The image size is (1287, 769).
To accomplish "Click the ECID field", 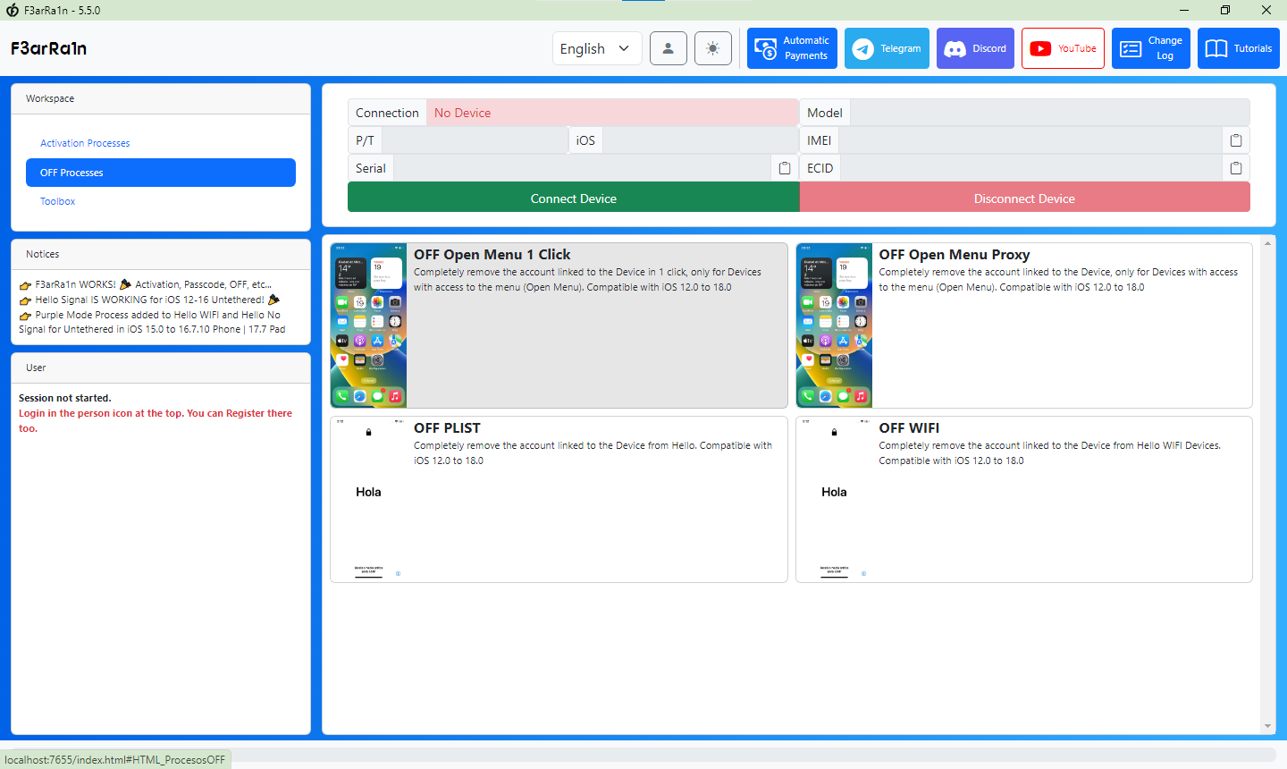I will 1031,168.
